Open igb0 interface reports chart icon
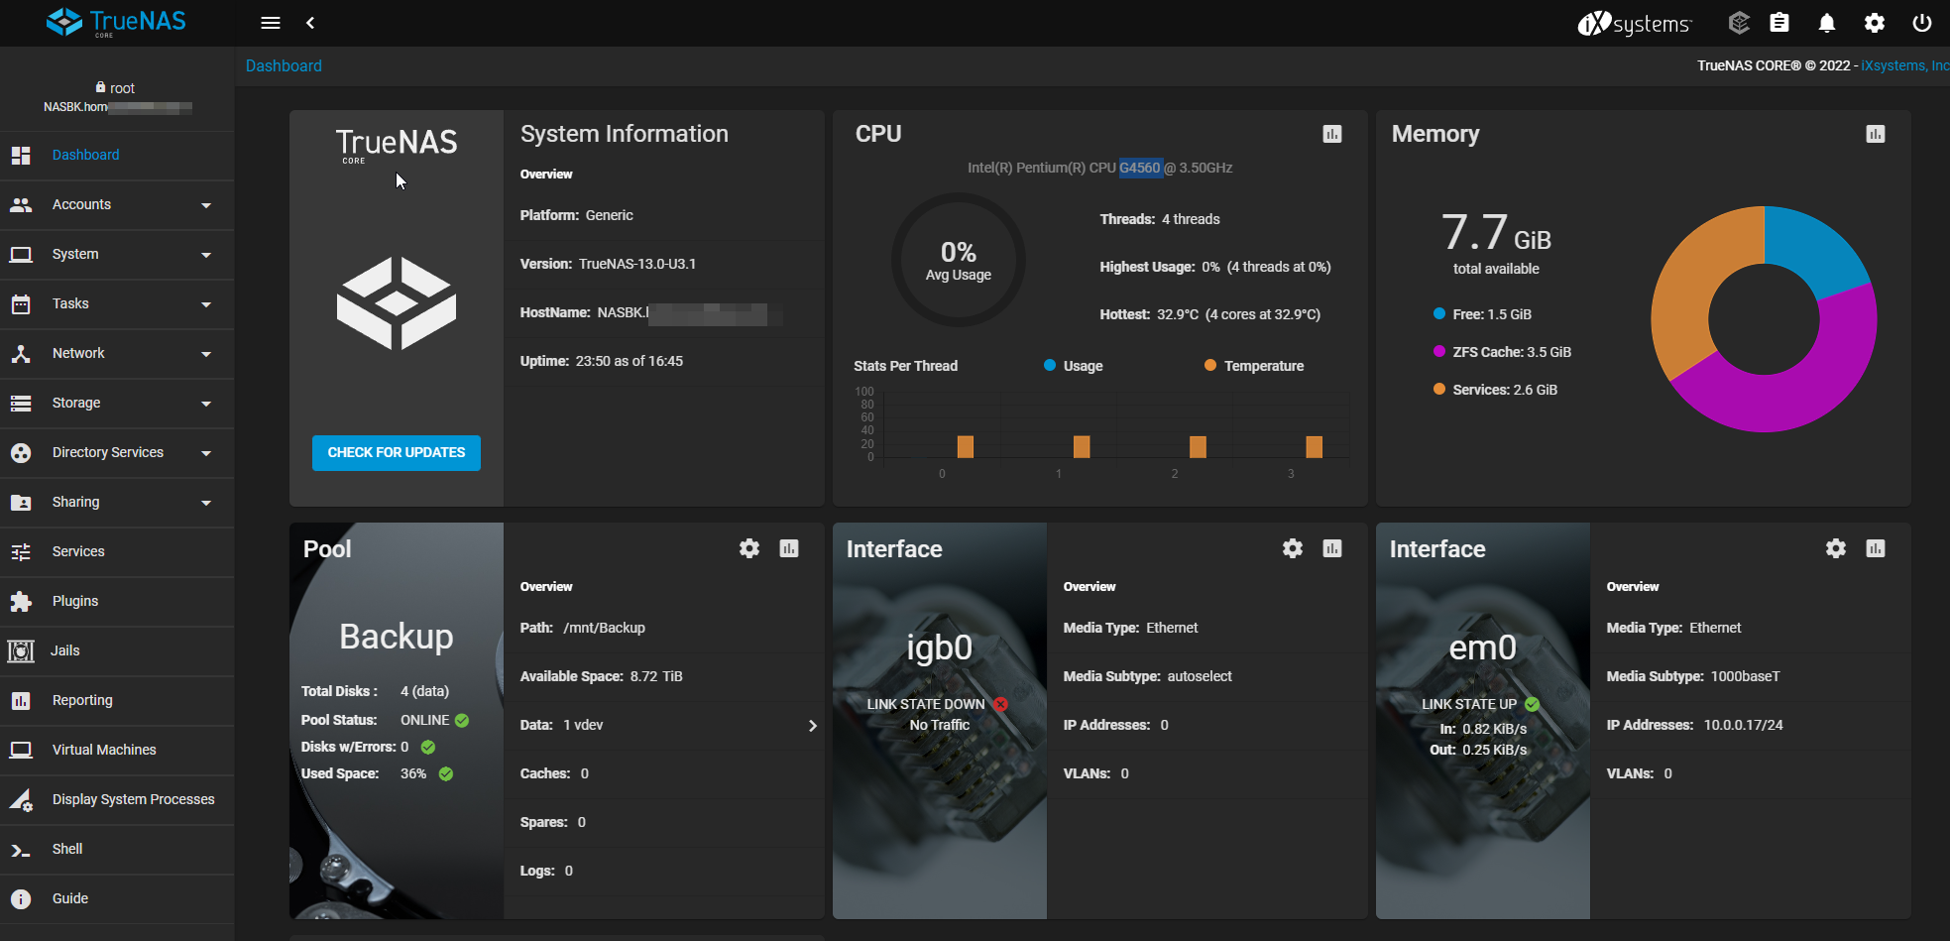 (1332, 548)
